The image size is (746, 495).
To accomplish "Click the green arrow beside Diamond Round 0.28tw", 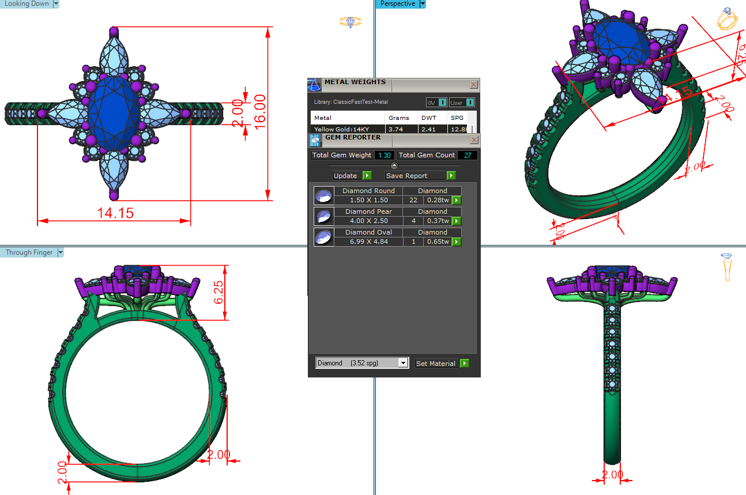I will 457,201.
